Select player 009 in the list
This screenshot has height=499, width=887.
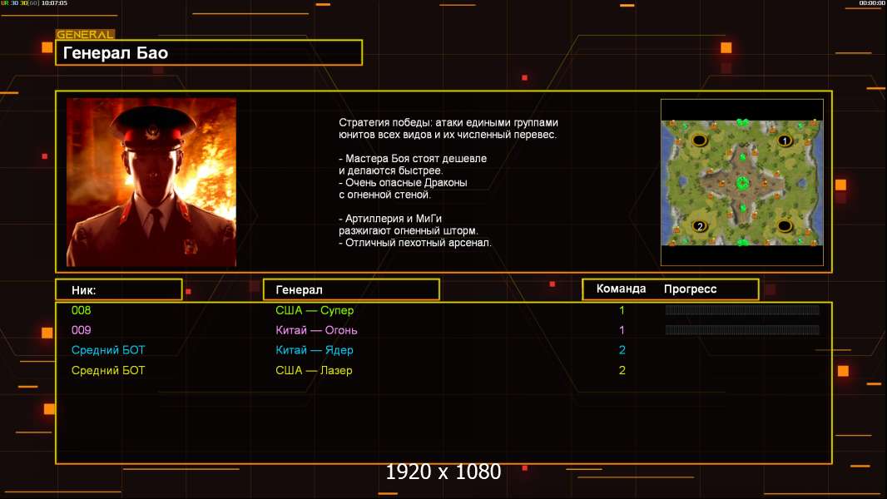pyautogui.click(x=82, y=330)
